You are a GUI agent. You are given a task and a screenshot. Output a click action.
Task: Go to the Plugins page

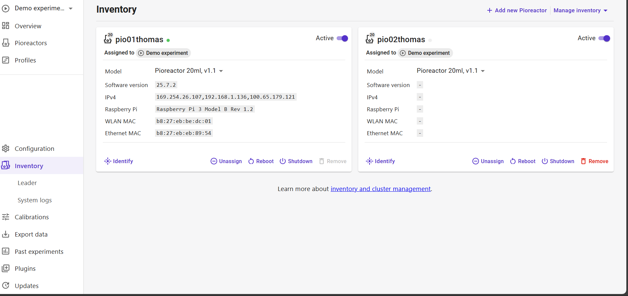[x=25, y=268]
